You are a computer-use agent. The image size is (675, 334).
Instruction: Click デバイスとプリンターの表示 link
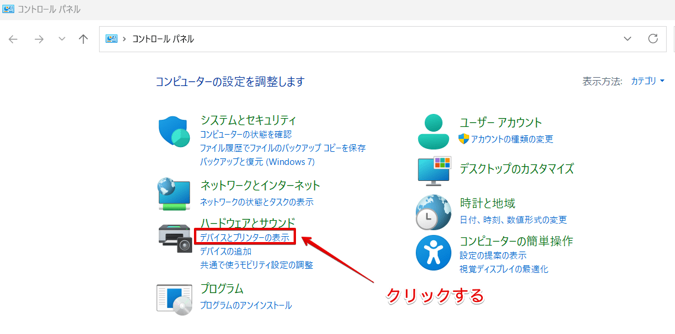[244, 237]
